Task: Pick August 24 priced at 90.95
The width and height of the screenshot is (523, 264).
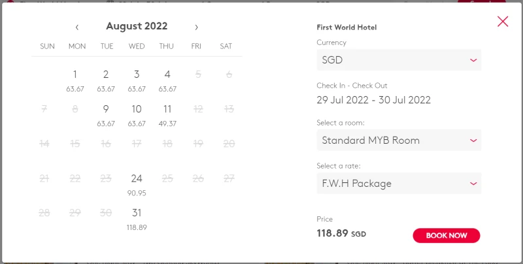Action: click(x=137, y=183)
